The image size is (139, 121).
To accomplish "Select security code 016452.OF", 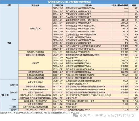I will (x=58, y=11).
